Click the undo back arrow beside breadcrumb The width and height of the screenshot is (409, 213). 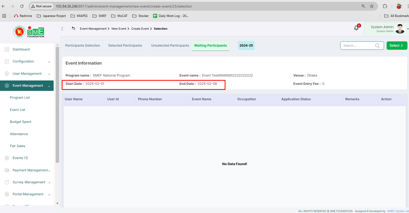click(73, 28)
